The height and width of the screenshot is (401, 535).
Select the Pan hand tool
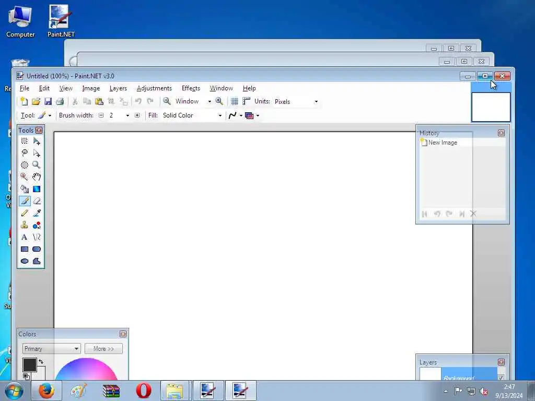(x=37, y=177)
